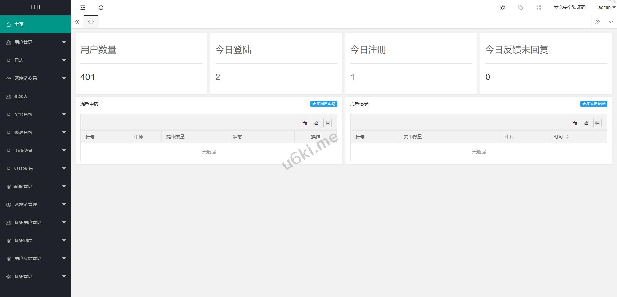Sort the 时间 column in 充币记录

click(x=567, y=137)
